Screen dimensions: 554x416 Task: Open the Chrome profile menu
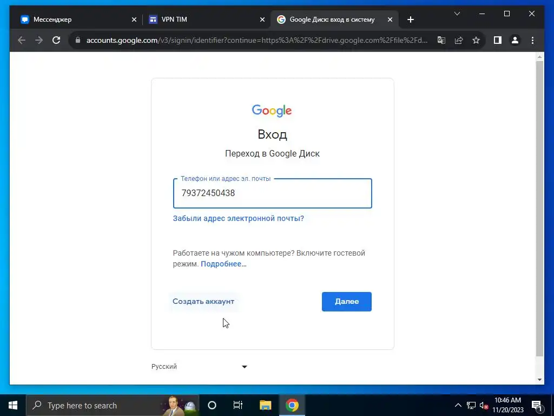515,40
